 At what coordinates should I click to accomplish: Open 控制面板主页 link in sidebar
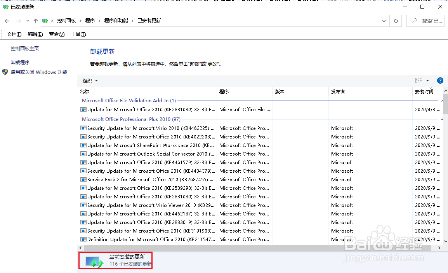(x=24, y=48)
